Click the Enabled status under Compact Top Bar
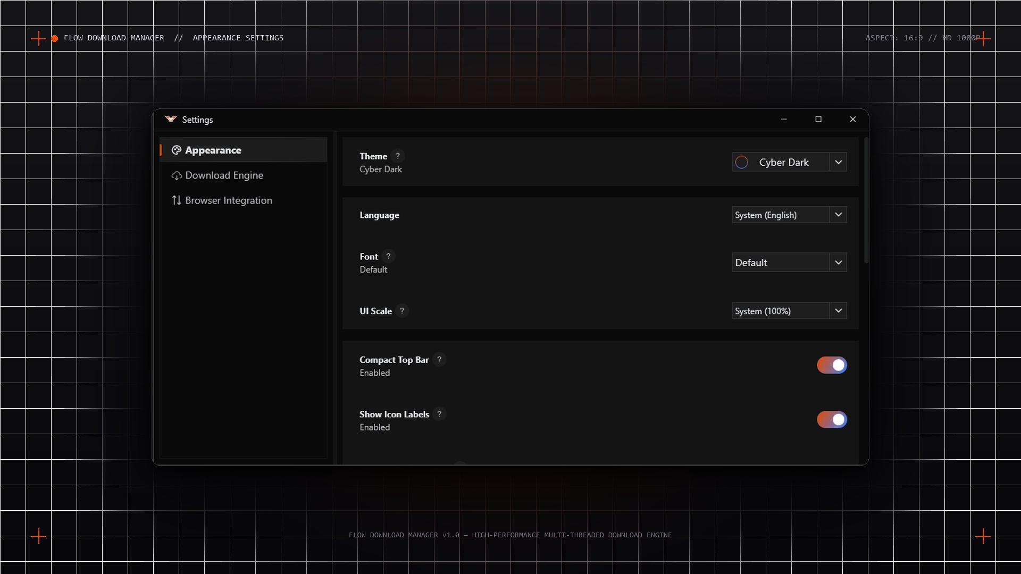1021x574 pixels. click(x=374, y=373)
